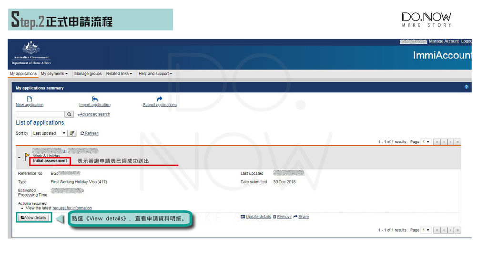The width and height of the screenshot is (488, 269).
Task: Click the Manage Account link
Action: pos(444,41)
